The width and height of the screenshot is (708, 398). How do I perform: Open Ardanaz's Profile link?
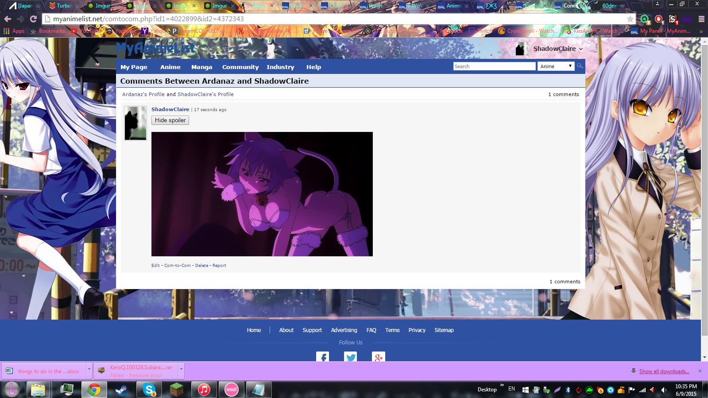coord(143,94)
